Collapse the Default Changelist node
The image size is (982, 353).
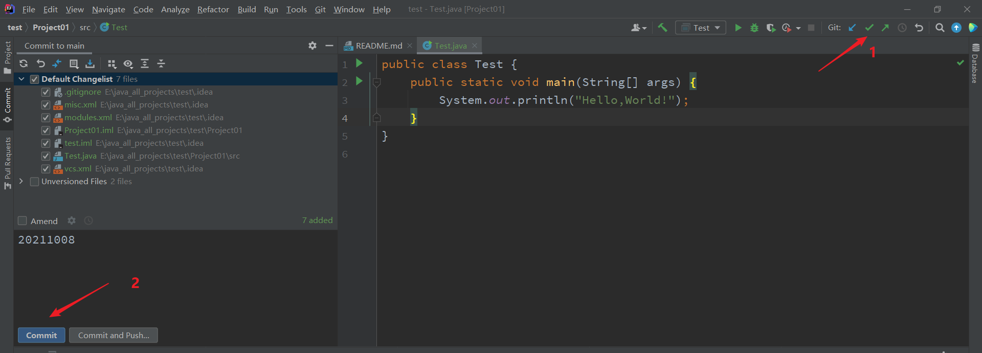point(21,79)
